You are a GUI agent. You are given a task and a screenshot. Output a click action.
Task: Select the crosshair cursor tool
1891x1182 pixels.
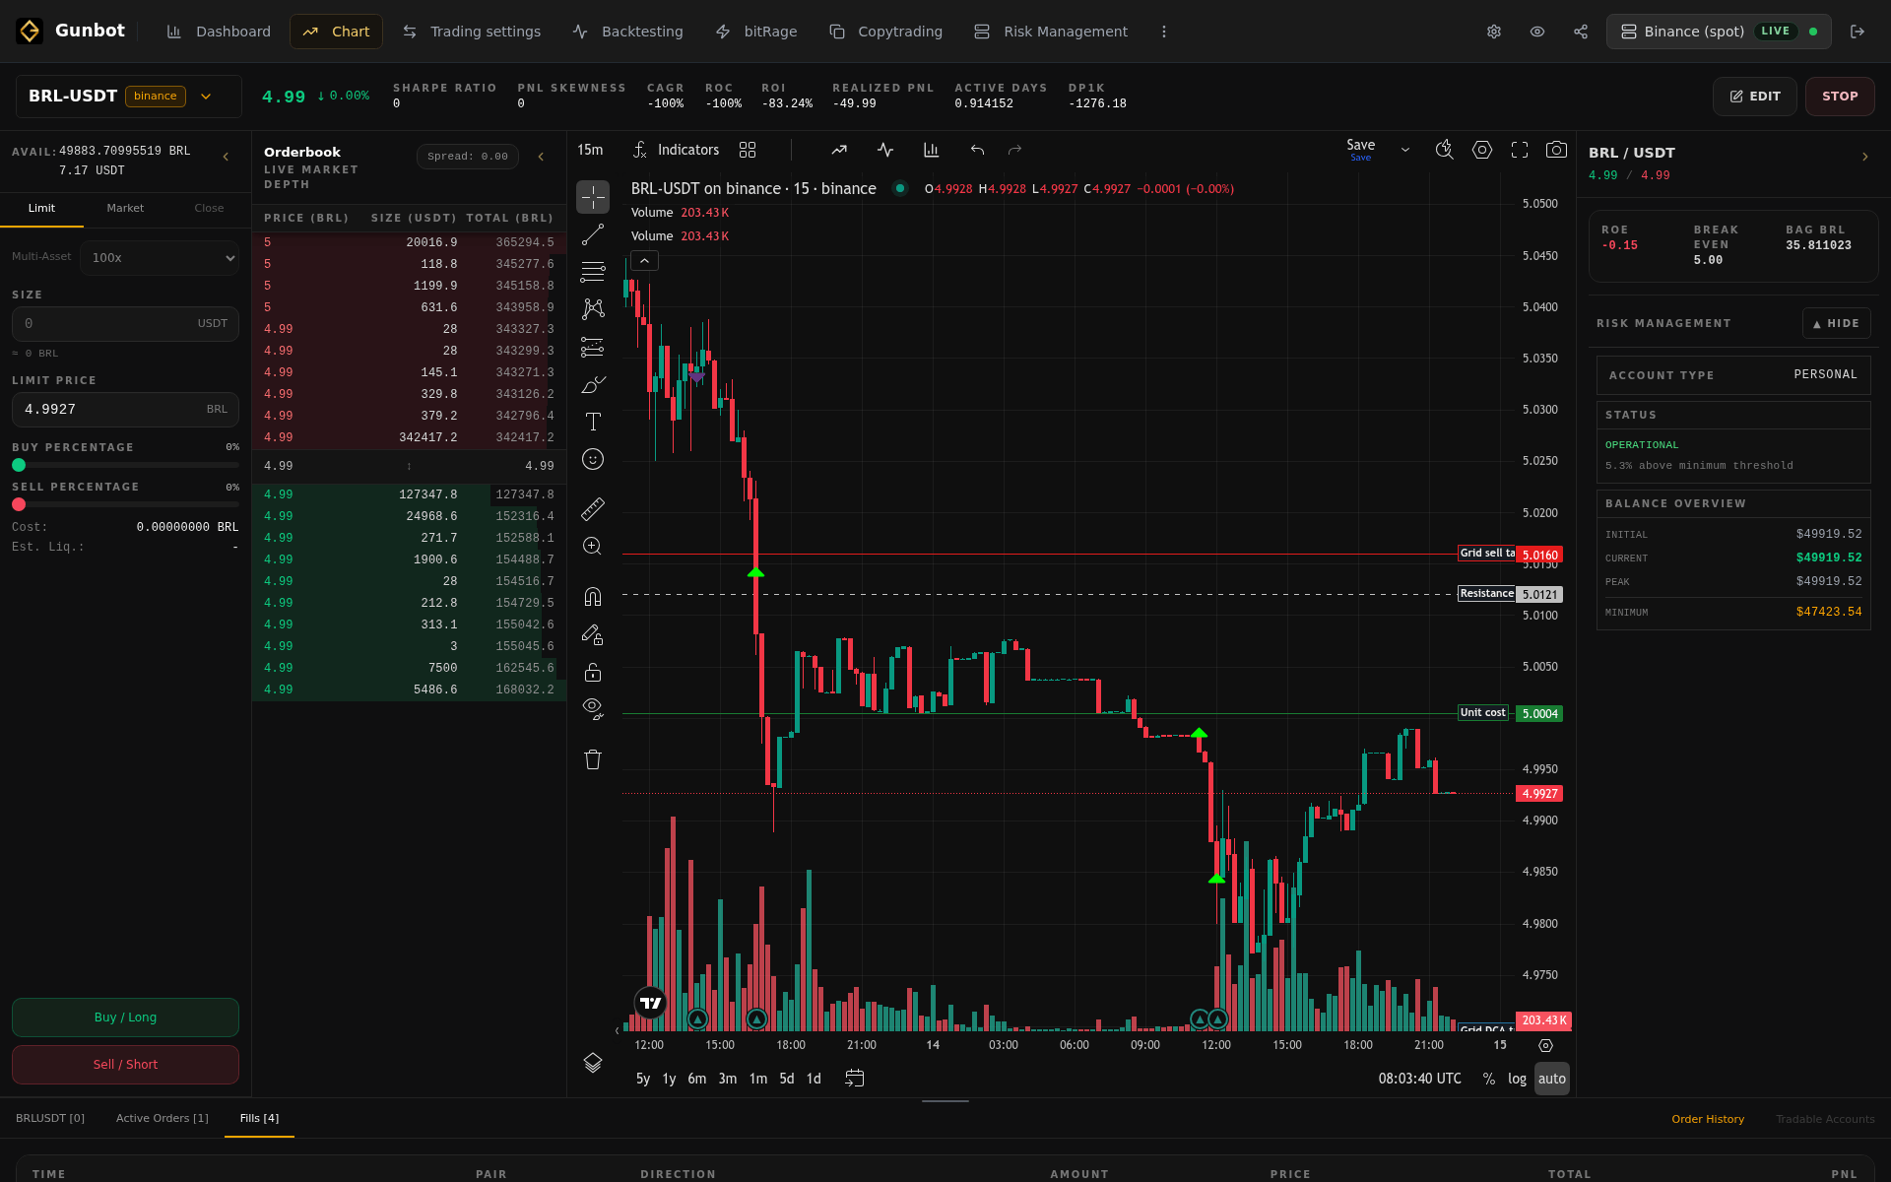tap(593, 197)
